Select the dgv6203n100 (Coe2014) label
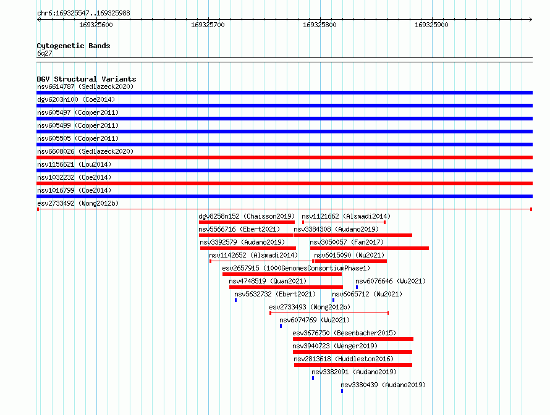Screen dimensions: 550x415 point(76,99)
